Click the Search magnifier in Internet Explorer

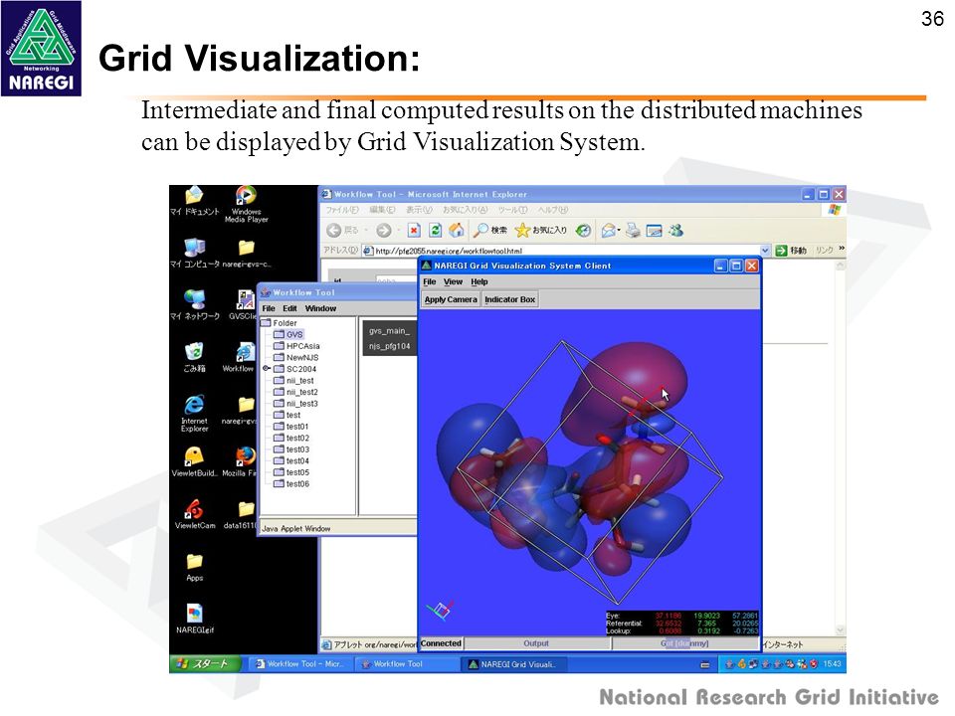(490, 230)
